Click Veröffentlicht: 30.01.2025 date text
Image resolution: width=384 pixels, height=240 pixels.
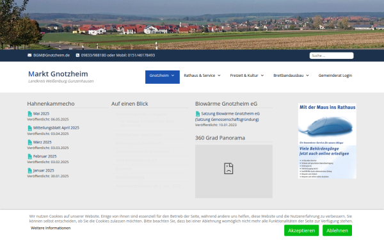pyautogui.click(x=48, y=176)
